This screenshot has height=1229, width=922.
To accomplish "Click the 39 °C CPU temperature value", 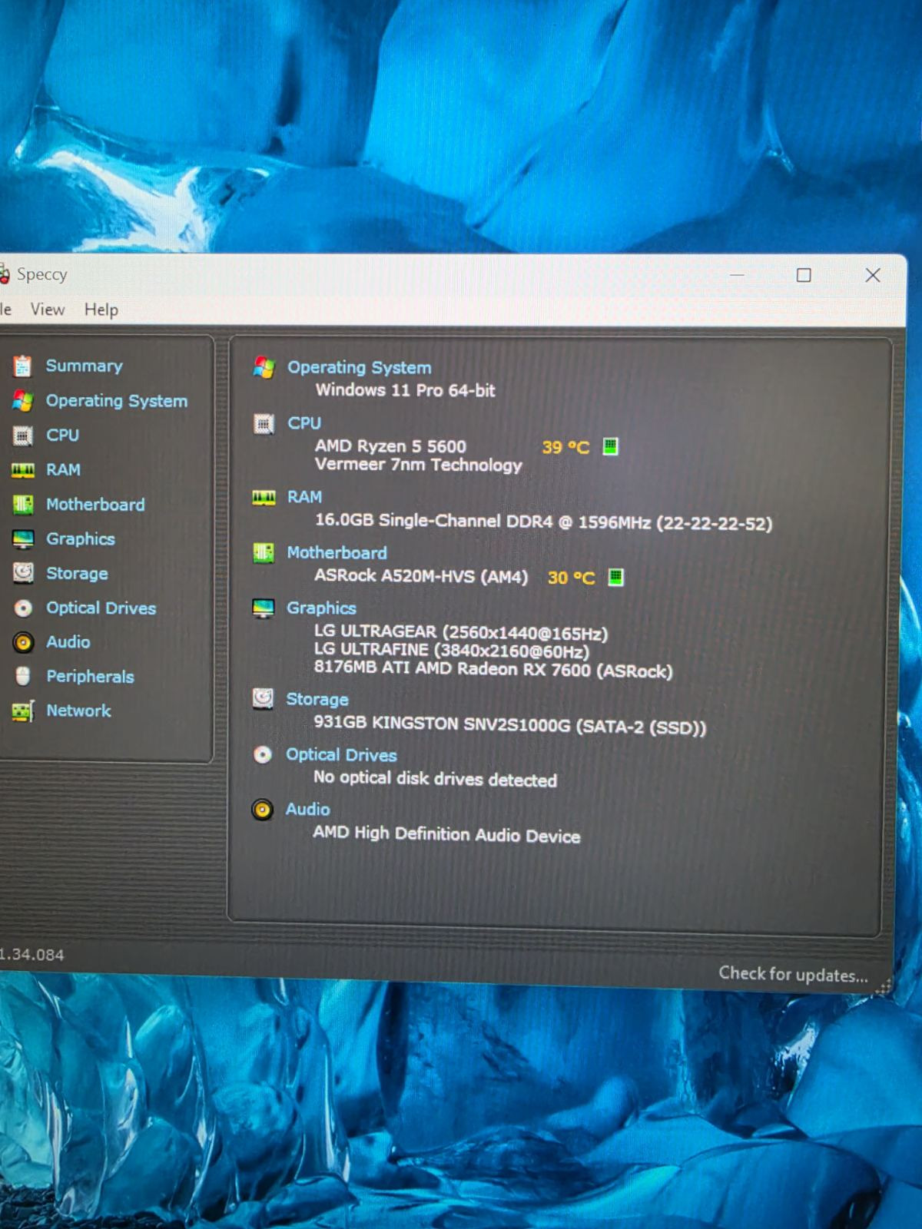I will (565, 447).
